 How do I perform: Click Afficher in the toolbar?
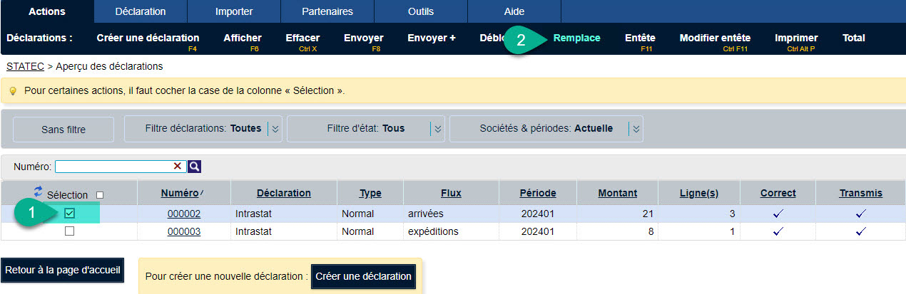[243, 38]
